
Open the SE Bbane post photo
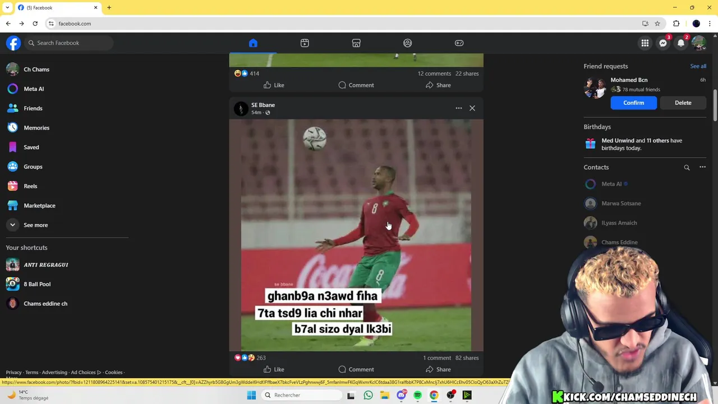click(x=356, y=235)
